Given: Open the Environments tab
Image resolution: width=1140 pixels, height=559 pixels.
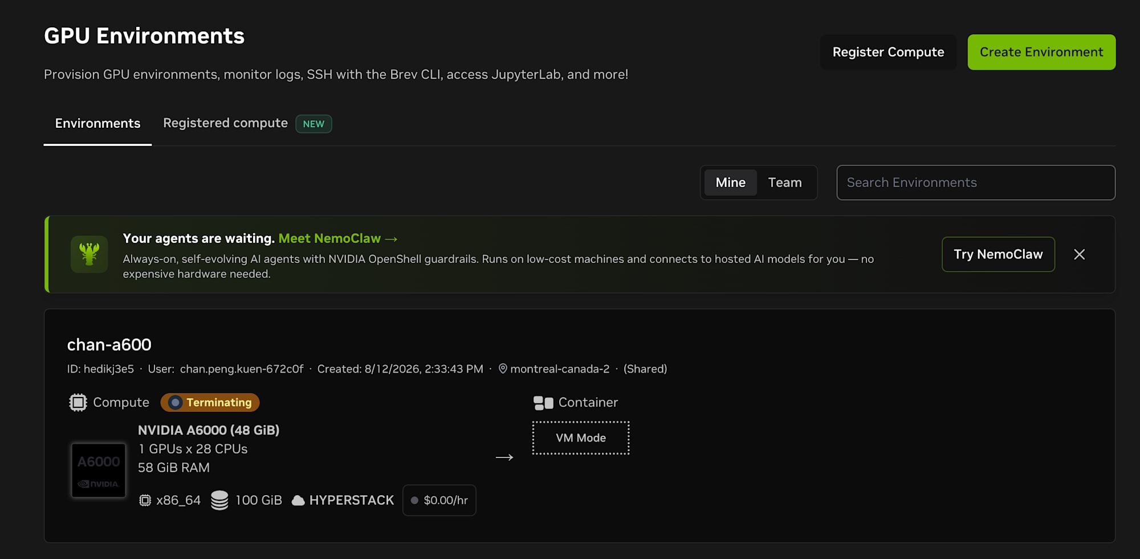Looking at the screenshot, I should click(x=97, y=123).
